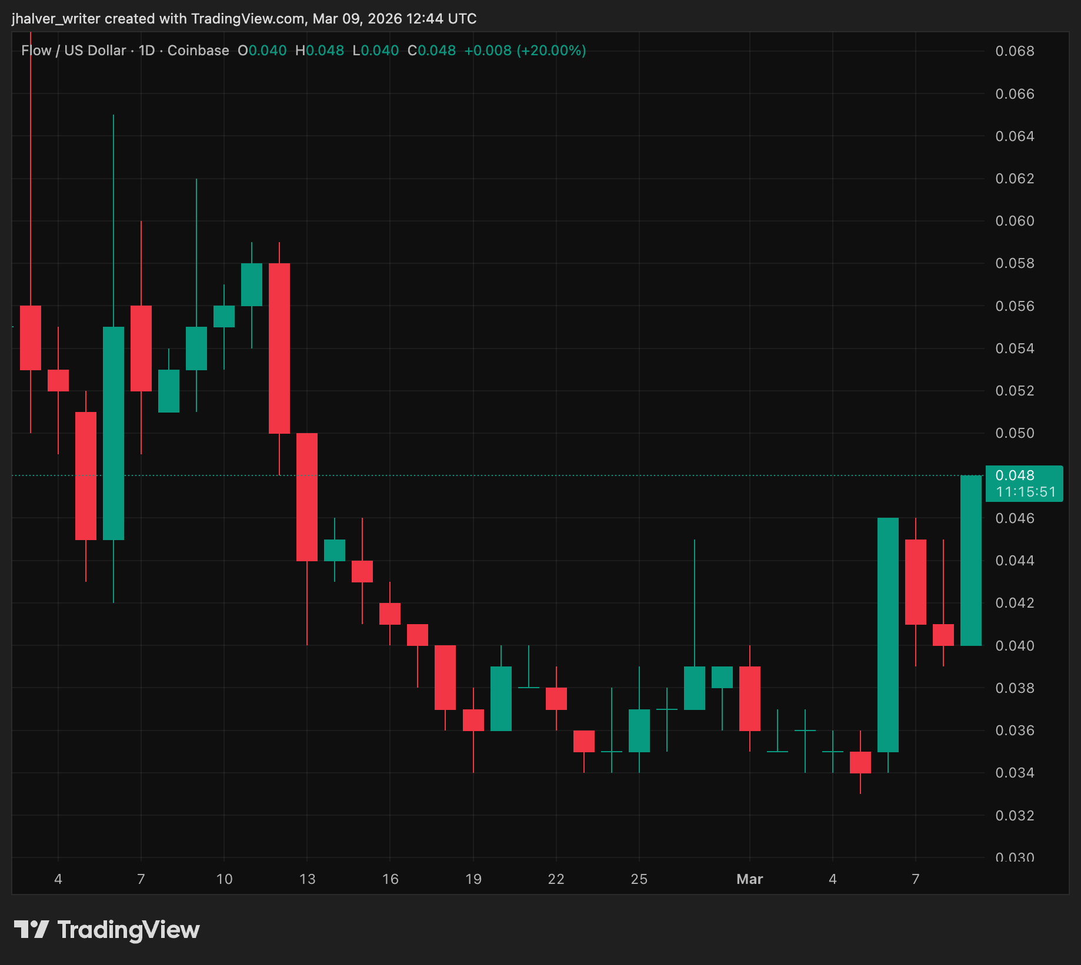The width and height of the screenshot is (1081, 965).
Task: Click the 13 date label on time axis
Action: (307, 879)
